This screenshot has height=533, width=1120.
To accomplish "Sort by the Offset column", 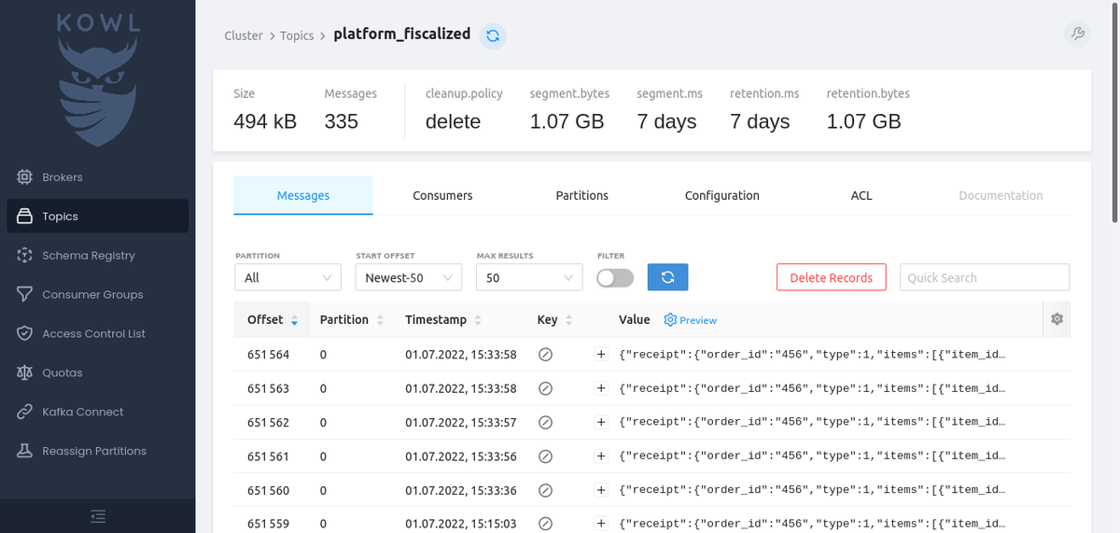I will 273,319.
